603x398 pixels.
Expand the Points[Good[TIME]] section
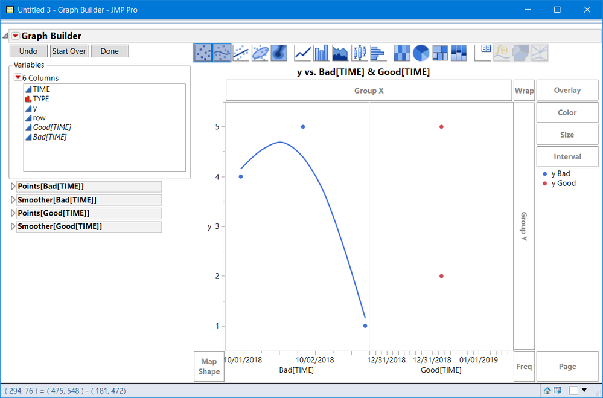click(x=13, y=213)
